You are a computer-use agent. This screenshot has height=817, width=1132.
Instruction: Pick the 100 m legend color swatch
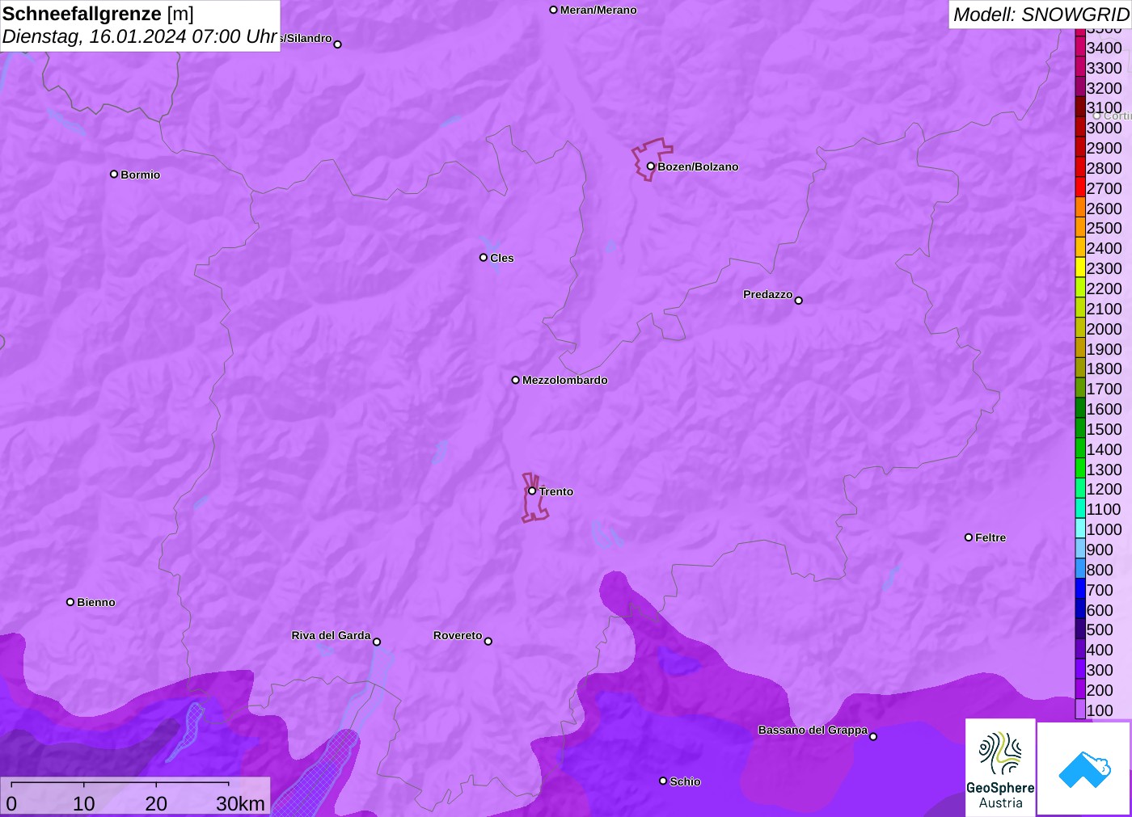pyautogui.click(x=1080, y=710)
